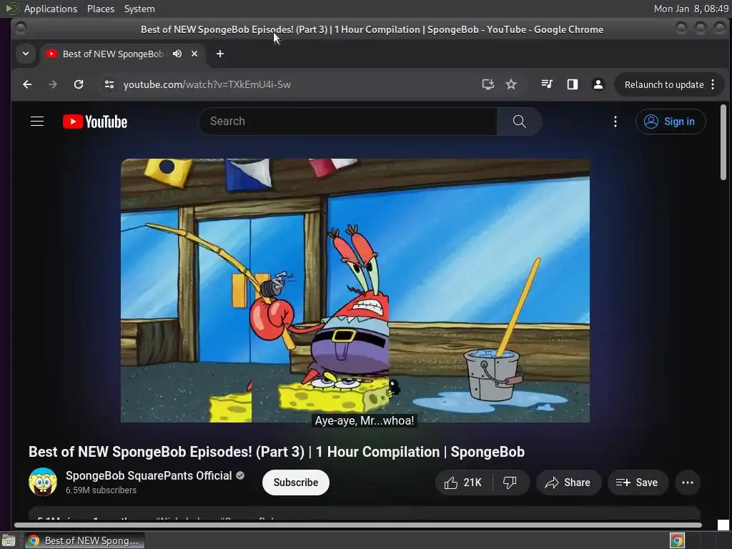The height and width of the screenshot is (549, 732).
Task: Subscribe to the channel
Action: (x=295, y=483)
